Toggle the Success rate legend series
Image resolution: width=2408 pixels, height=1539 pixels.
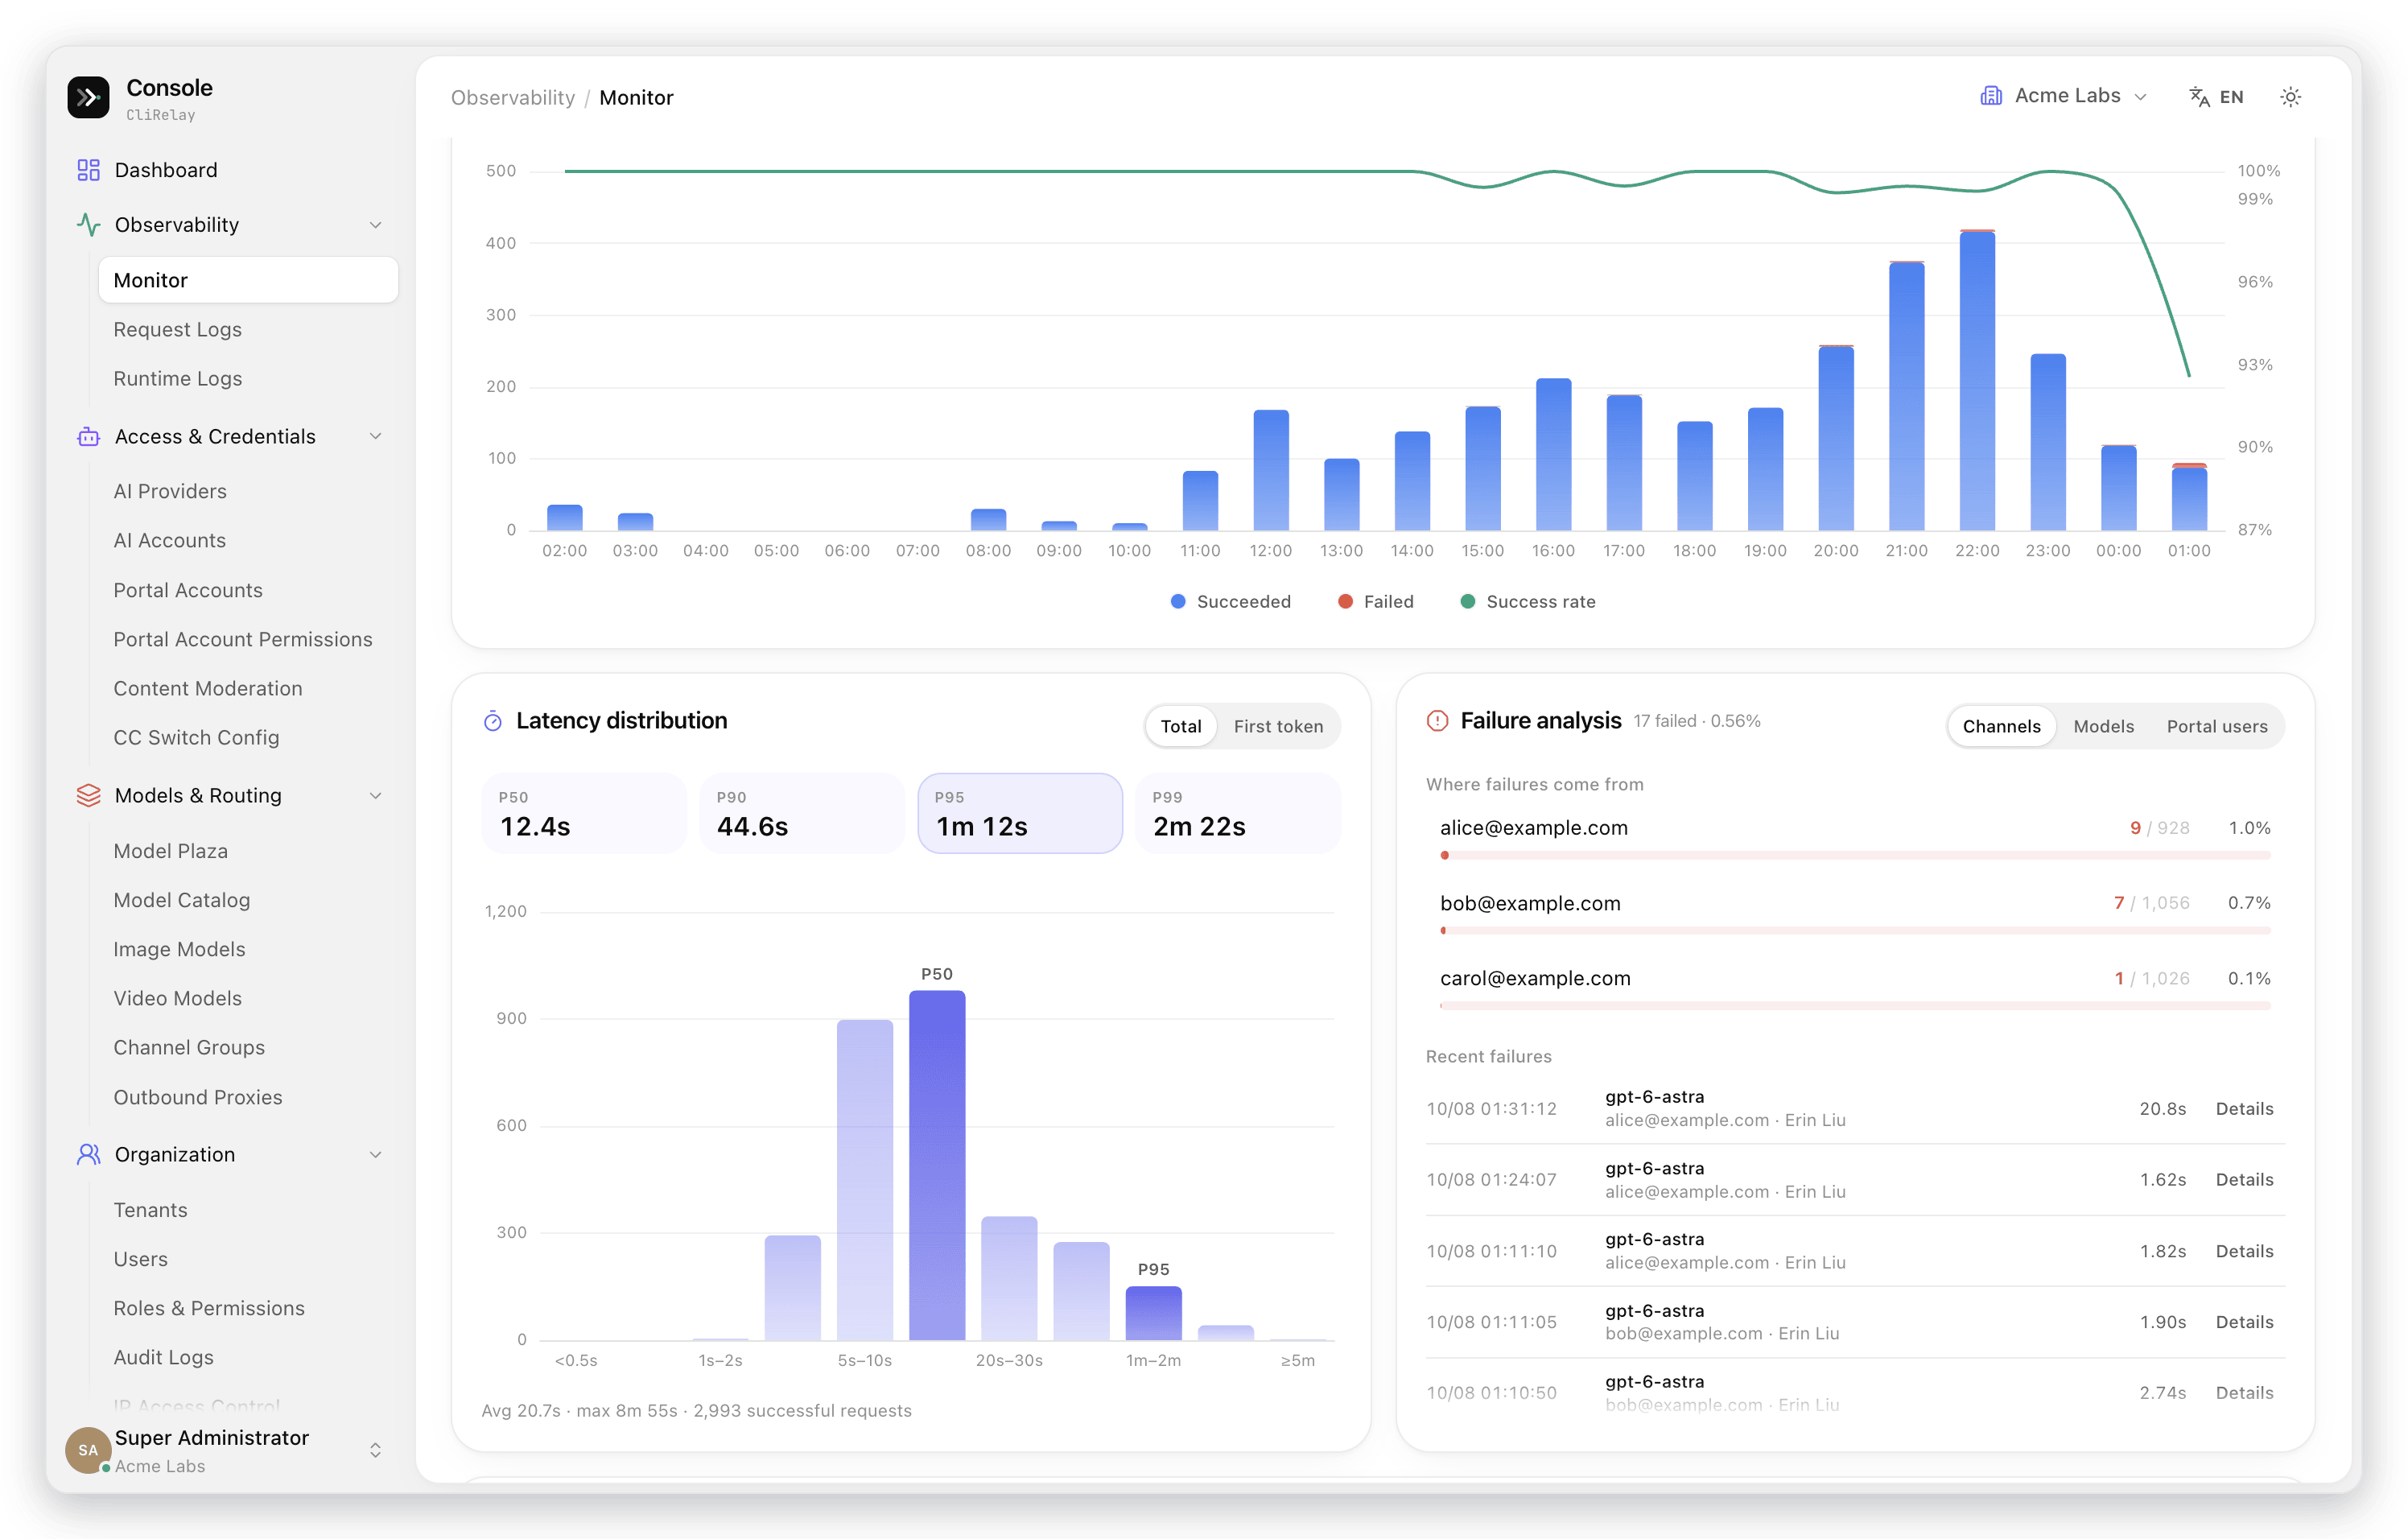point(1528,602)
